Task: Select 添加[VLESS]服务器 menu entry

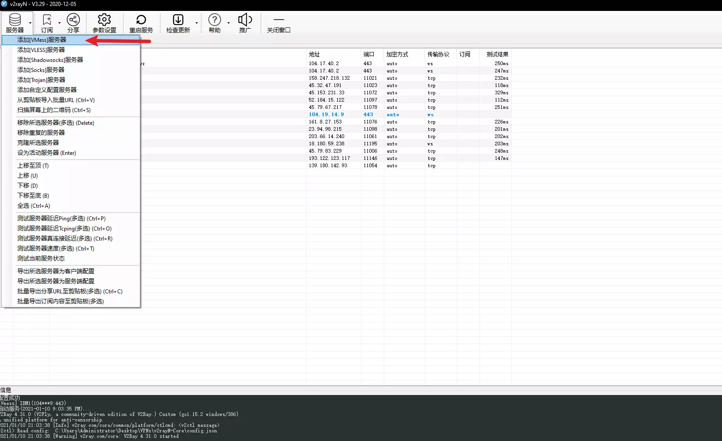Action: (71, 50)
